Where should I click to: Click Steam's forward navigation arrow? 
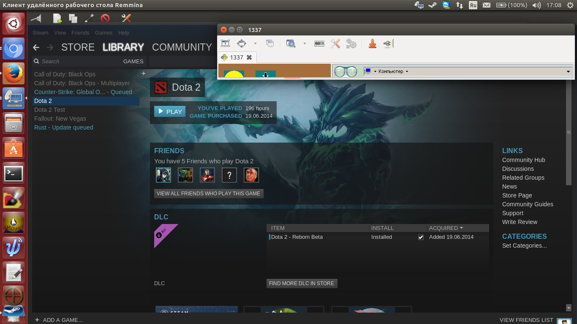(50, 47)
